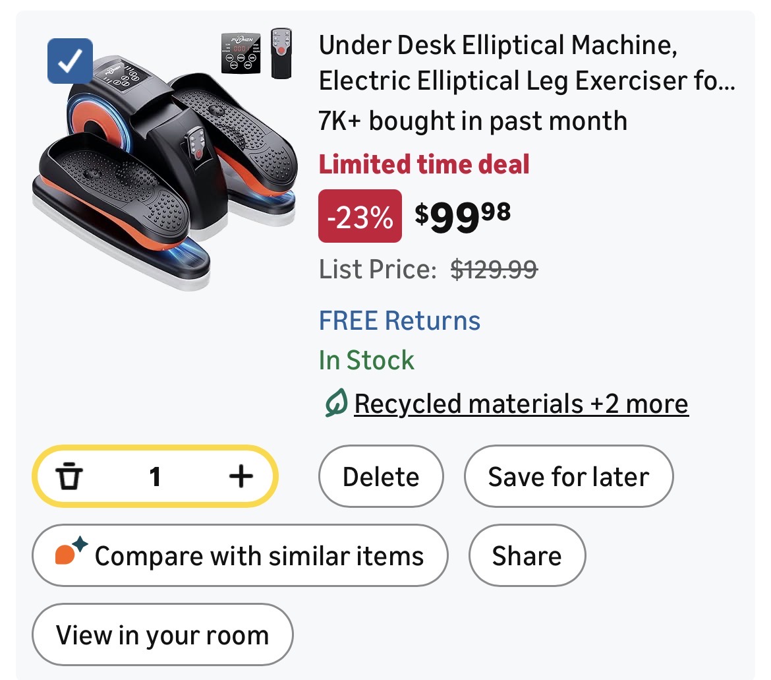Click the quantity number 1 field
771x680 pixels.
155,476
